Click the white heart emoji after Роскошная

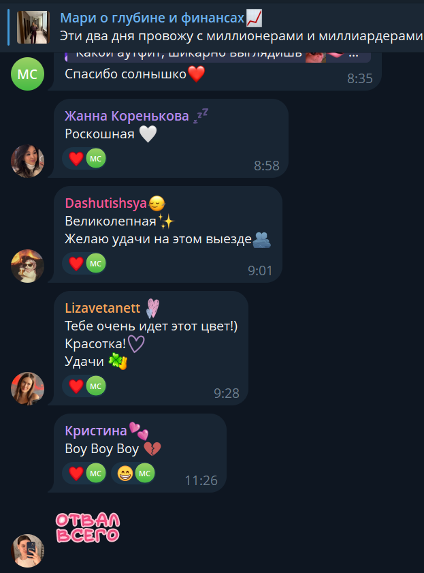click(148, 134)
